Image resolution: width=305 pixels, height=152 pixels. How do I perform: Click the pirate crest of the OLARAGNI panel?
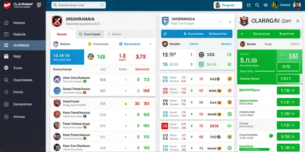[x=244, y=21]
